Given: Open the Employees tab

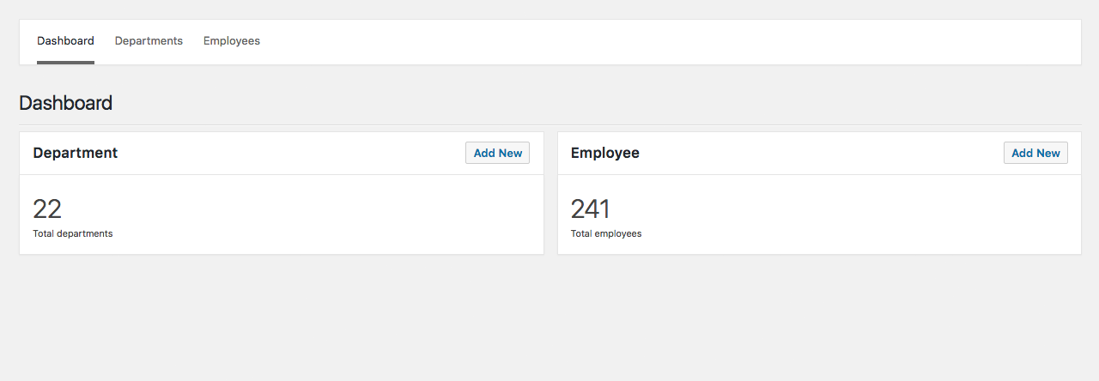Looking at the screenshot, I should [x=231, y=41].
